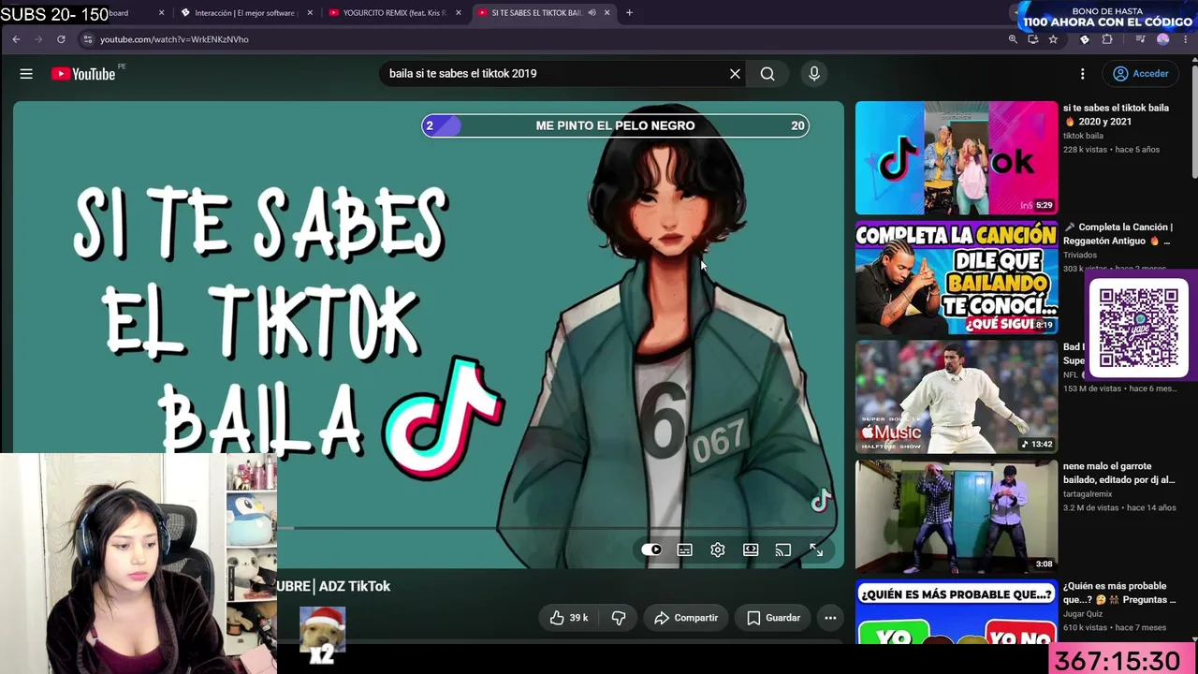
Task: Like the video with 39 k likes
Action: (x=569, y=618)
